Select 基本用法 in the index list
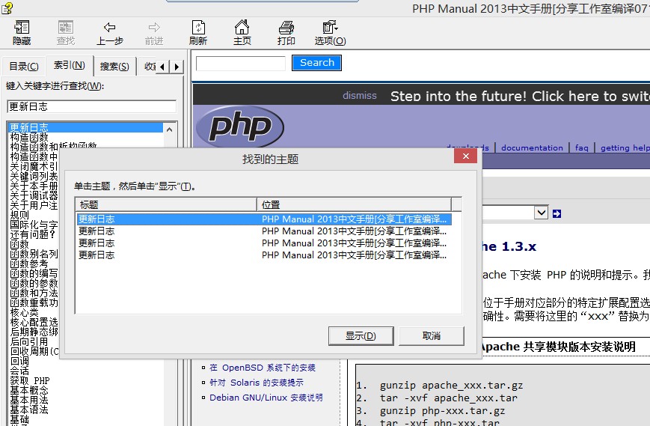 pyautogui.click(x=29, y=401)
